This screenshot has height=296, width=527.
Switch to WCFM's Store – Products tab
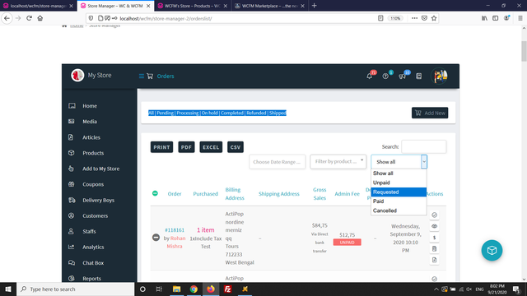193,6
